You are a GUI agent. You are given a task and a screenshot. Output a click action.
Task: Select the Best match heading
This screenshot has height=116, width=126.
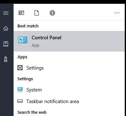pos(28,26)
